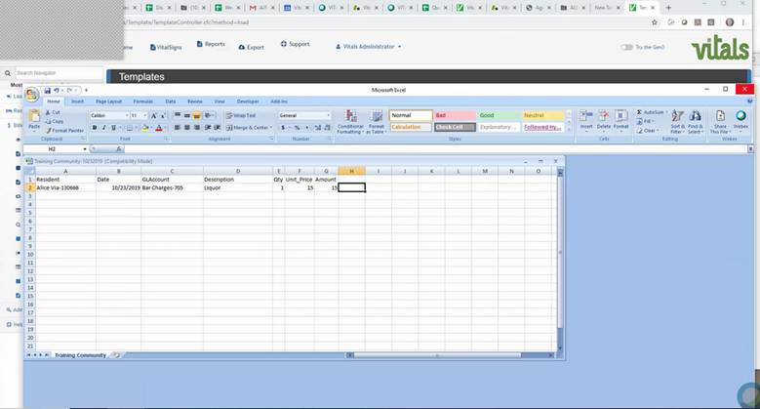Apply percent style format
Viewport: 760px width, 409px height.
(298, 128)
